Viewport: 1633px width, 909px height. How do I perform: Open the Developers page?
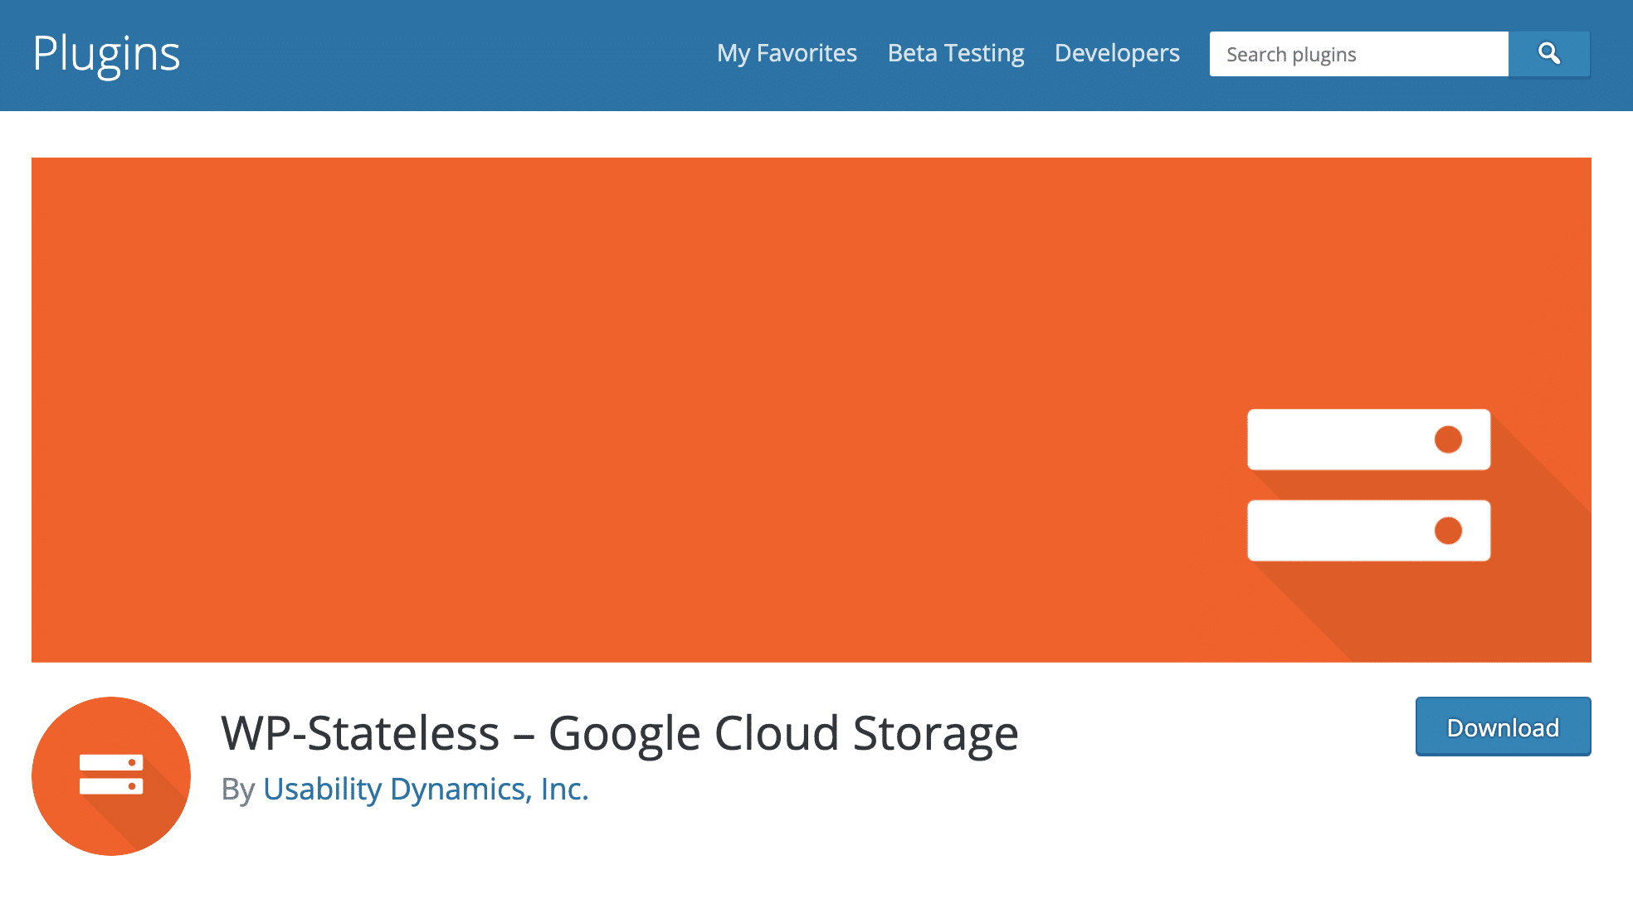click(x=1117, y=53)
